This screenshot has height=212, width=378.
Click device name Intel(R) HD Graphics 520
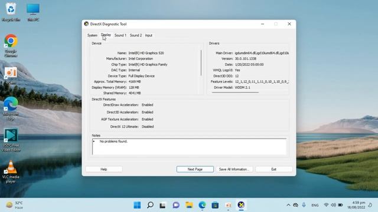click(146, 53)
